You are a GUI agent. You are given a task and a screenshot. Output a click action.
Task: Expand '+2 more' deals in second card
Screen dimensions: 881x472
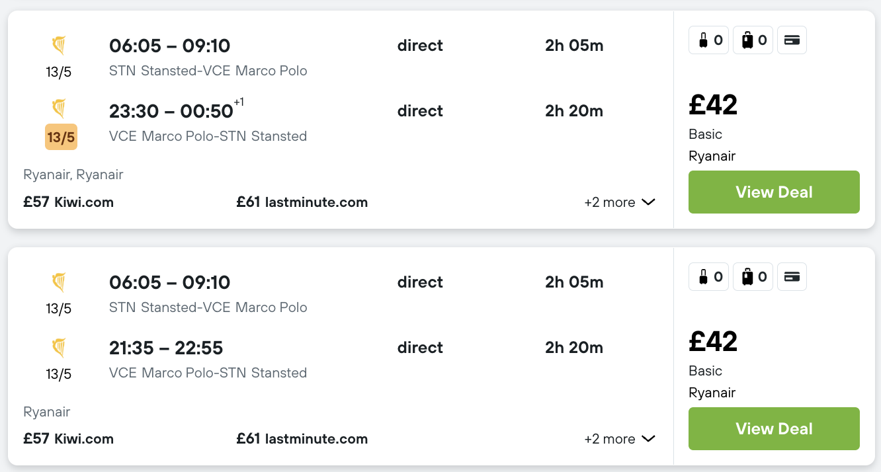(x=620, y=439)
